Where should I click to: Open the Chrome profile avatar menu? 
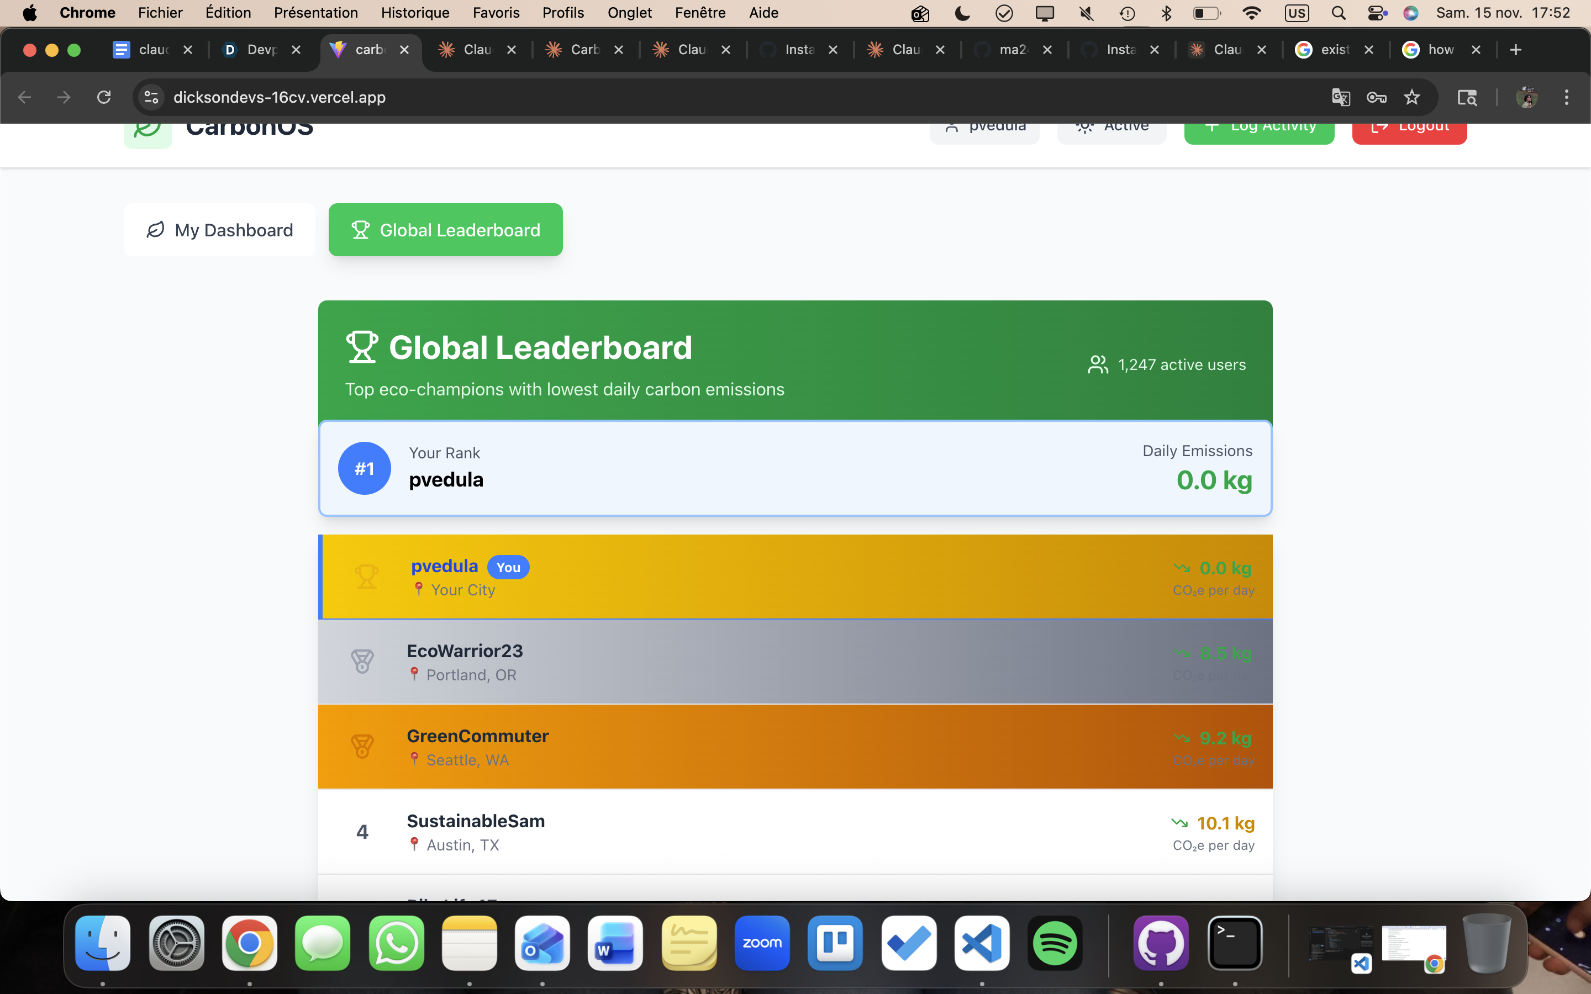point(1526,97)
